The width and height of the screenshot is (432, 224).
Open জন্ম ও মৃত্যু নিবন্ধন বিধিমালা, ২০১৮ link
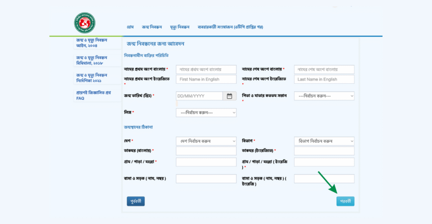[92, 60]
